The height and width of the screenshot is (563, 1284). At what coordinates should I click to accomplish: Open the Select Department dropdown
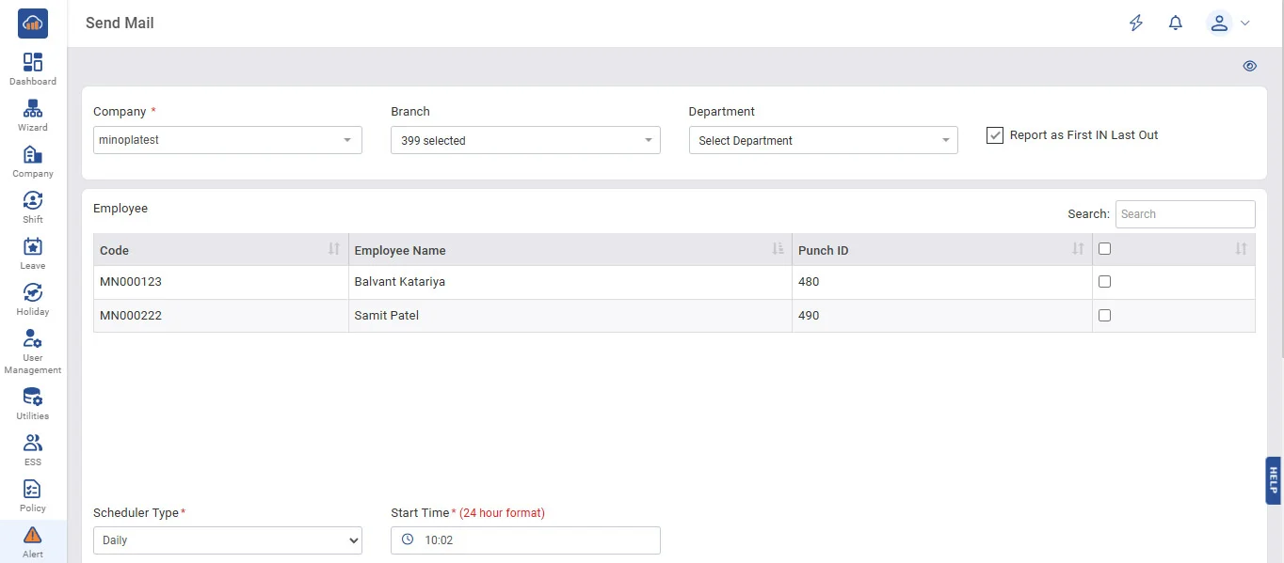(823, 140)
